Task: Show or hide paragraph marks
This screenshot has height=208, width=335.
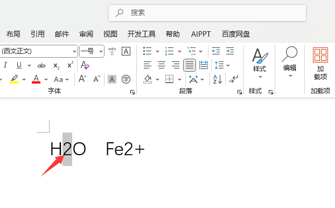Action: pyautogui.click(x=233, y=79)
